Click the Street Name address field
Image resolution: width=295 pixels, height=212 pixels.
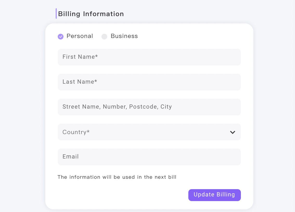(149, 107)
